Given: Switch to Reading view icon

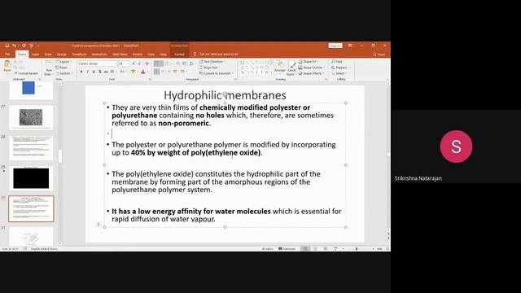Looking at the screenshot, I should [x=326, y=249].
